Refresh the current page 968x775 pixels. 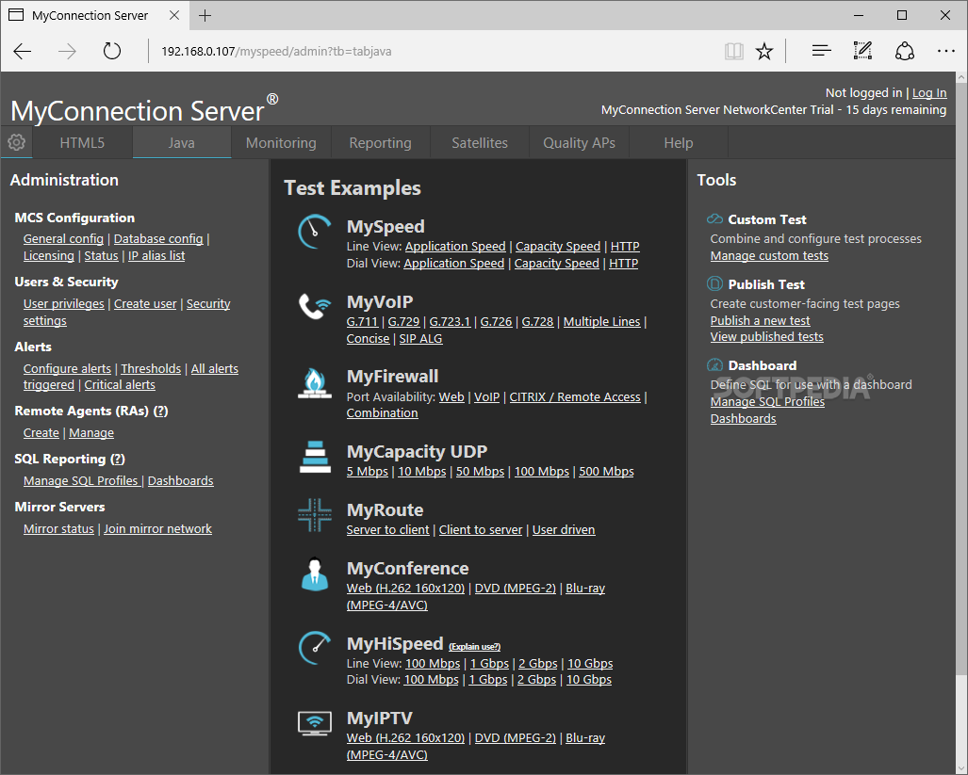pyautogui.click(x=112, y=51)
